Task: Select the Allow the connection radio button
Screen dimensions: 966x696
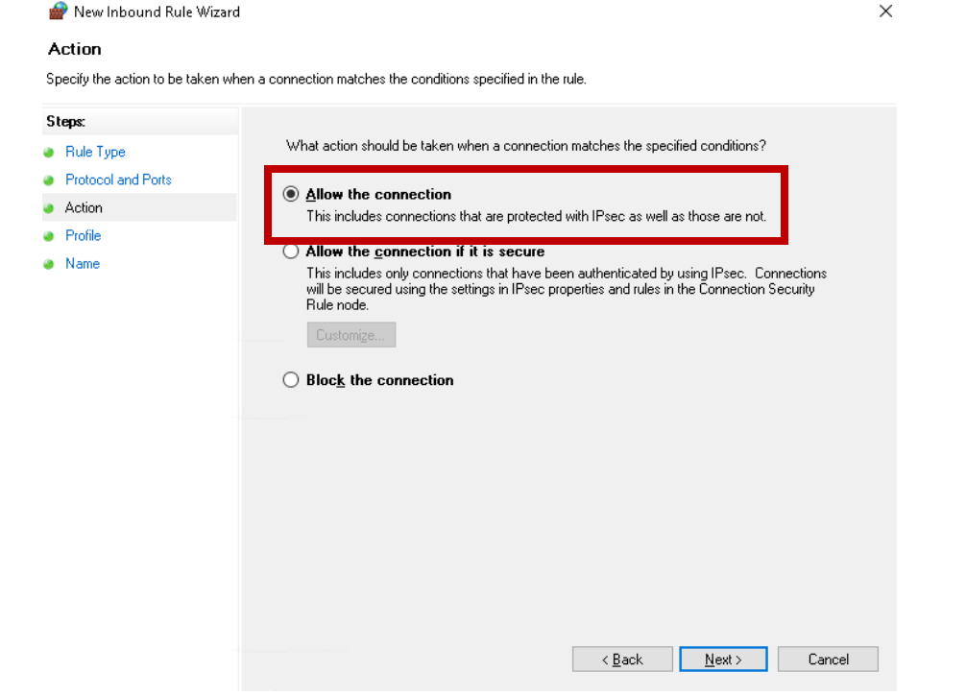Action: 291,194
